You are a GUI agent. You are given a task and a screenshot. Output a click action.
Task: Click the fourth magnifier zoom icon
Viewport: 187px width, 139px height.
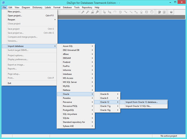coord(97,12)
